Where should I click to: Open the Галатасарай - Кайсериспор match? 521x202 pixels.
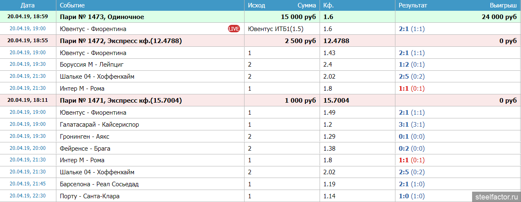(x=99, y=125)
